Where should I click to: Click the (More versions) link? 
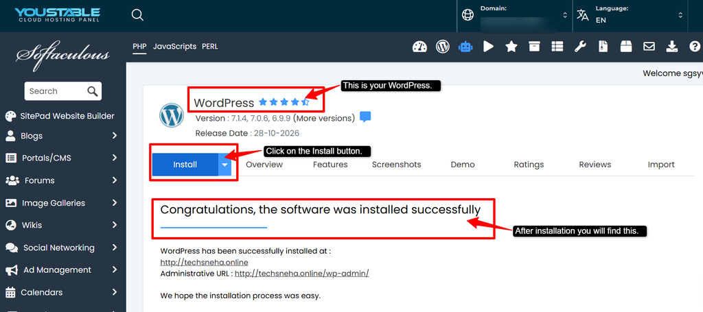coord(324,118)
